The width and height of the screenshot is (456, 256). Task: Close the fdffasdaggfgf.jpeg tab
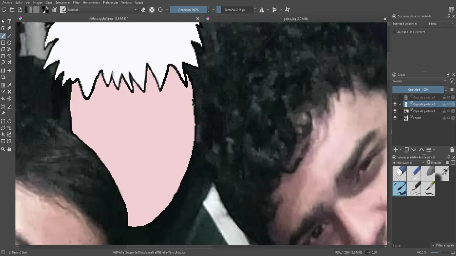(x=198, y=19)
